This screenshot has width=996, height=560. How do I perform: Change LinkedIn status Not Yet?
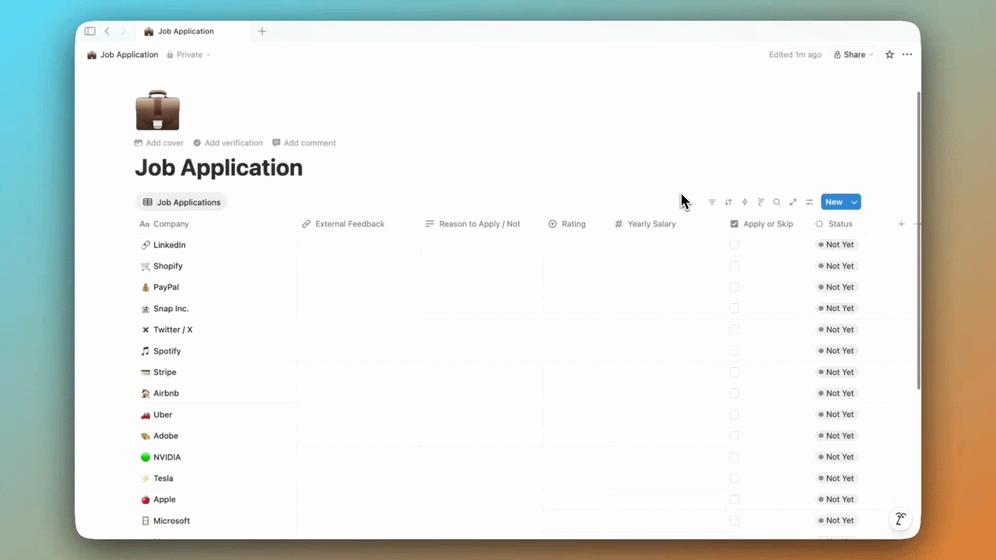[x=836, y=244]
